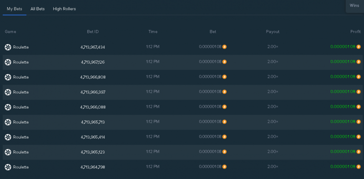The width and height of the screenshot is (364, 179).
Task: Click 2.00× payout in row 4,713,966,808
Action: 273,77
